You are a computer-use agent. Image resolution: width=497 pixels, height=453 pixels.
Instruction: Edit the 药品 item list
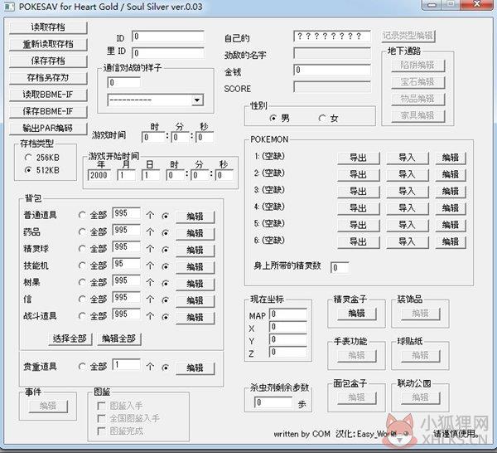pyautogui.click(x=195, y=234)
